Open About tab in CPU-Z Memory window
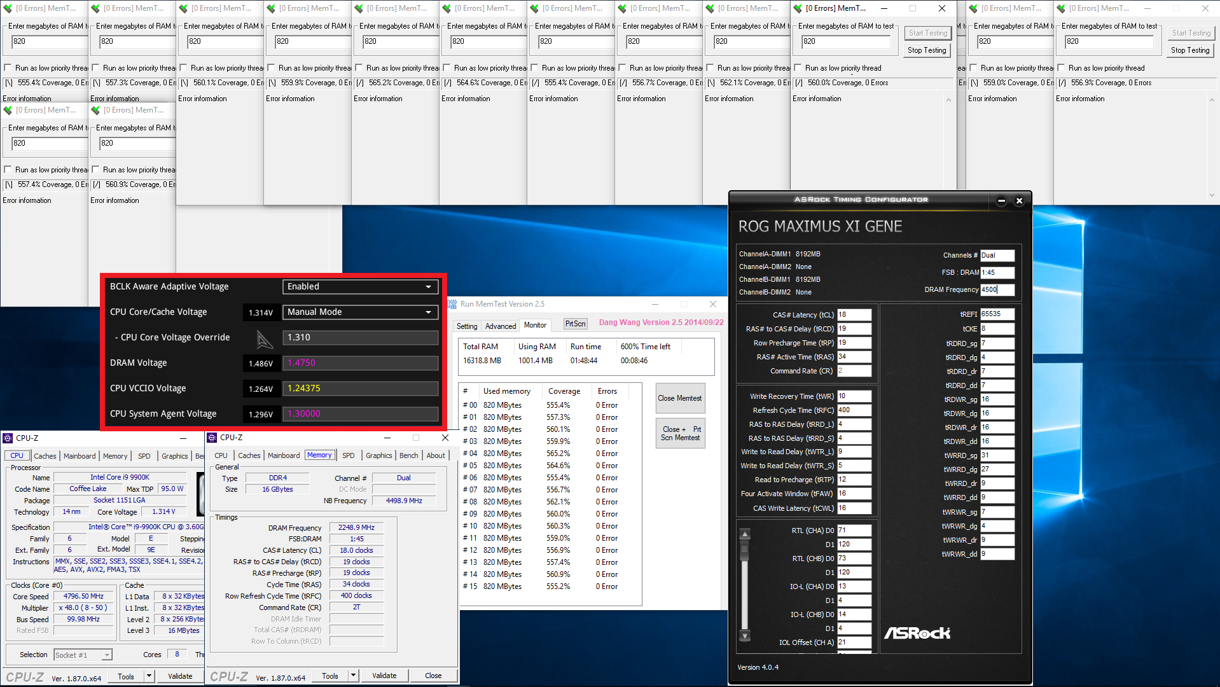1220x687 pixels. [436, 455]
